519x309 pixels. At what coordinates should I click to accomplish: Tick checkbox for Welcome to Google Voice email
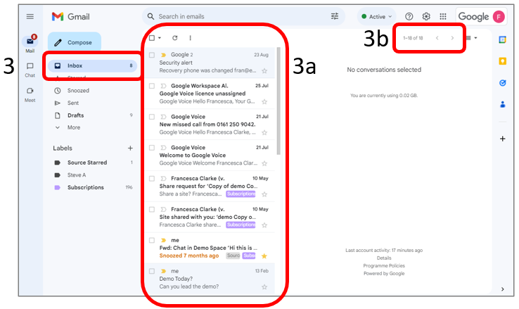pyautogui.click(x=152, y=147)
